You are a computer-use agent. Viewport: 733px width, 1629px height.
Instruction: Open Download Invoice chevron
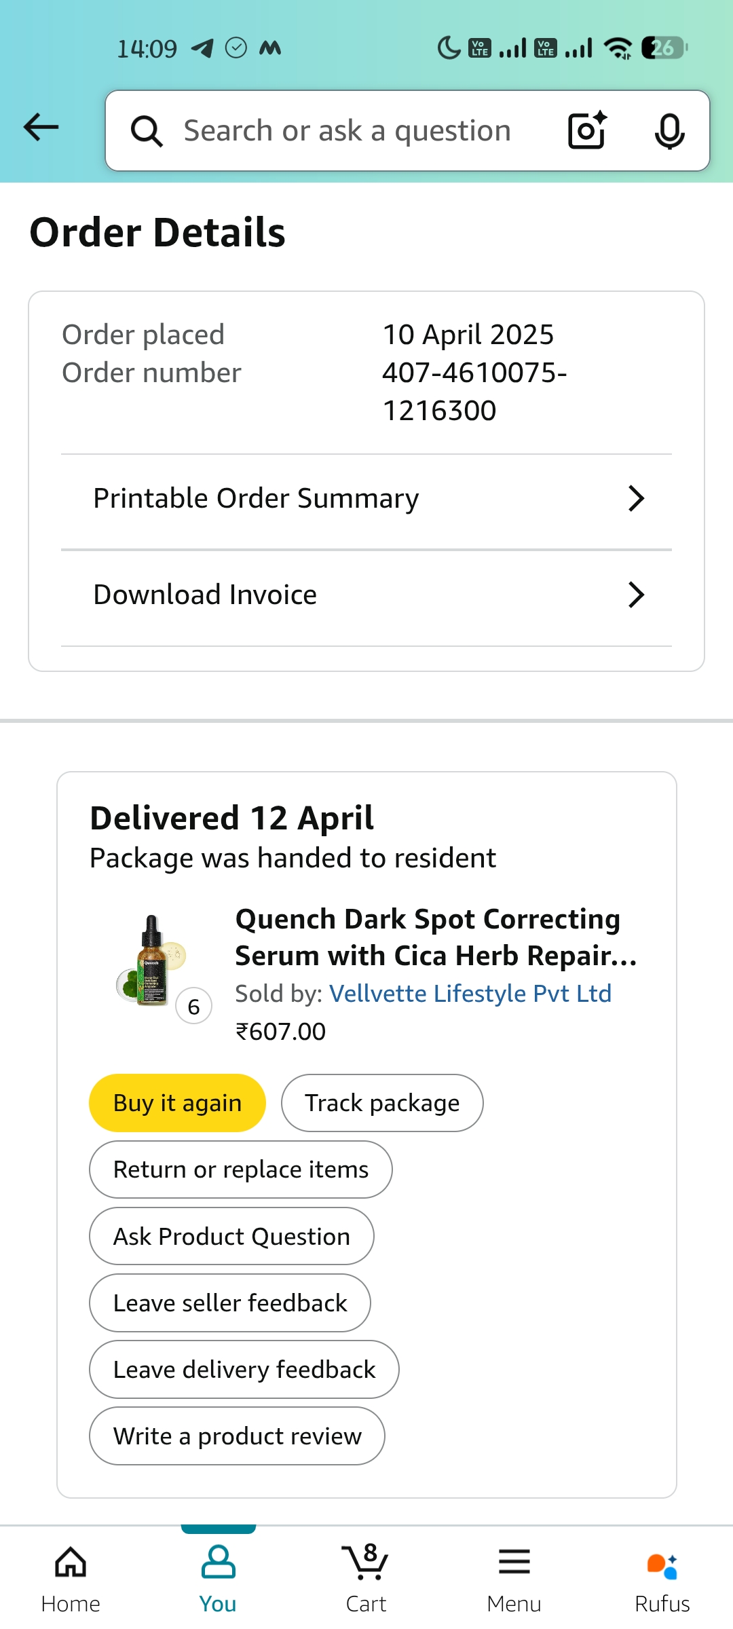[636, 595]
